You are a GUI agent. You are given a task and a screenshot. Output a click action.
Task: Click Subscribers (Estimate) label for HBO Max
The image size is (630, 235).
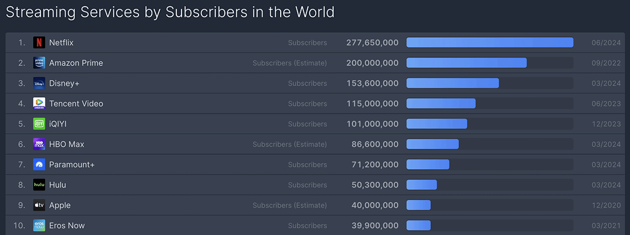tap(290, 144)
